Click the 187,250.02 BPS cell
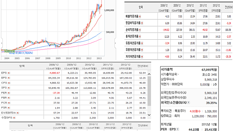Image resolution: width=233 pixels, height=131 pixels. pos(126,78)
